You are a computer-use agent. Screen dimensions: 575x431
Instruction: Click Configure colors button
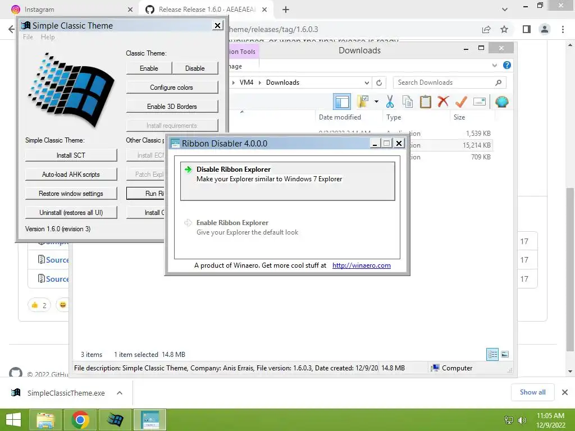click(x=172, y=88)
